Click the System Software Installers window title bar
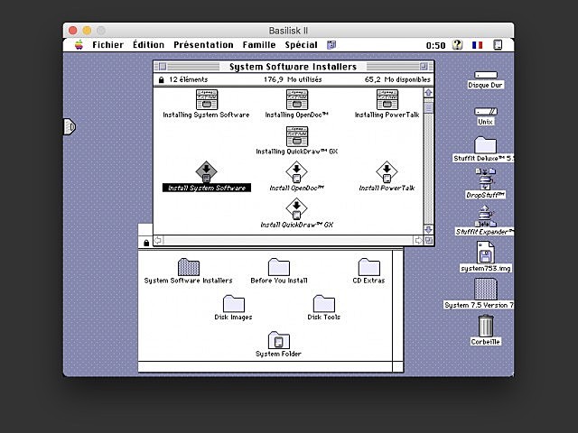 tap(294, 67)
